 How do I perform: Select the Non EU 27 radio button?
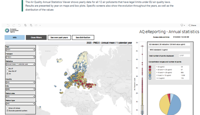[7, 71]
